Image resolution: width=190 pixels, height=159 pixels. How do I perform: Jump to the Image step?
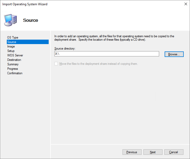[x=11, y=46]
